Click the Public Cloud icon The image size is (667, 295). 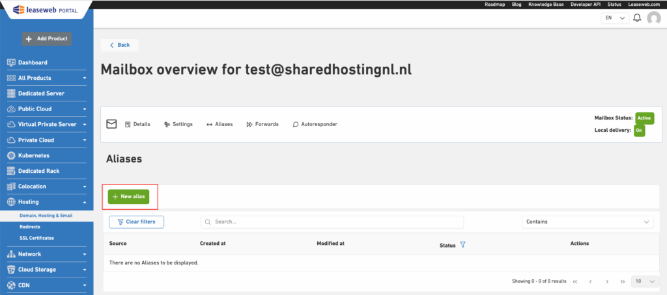pyautogui.click(x=12, y=109)
